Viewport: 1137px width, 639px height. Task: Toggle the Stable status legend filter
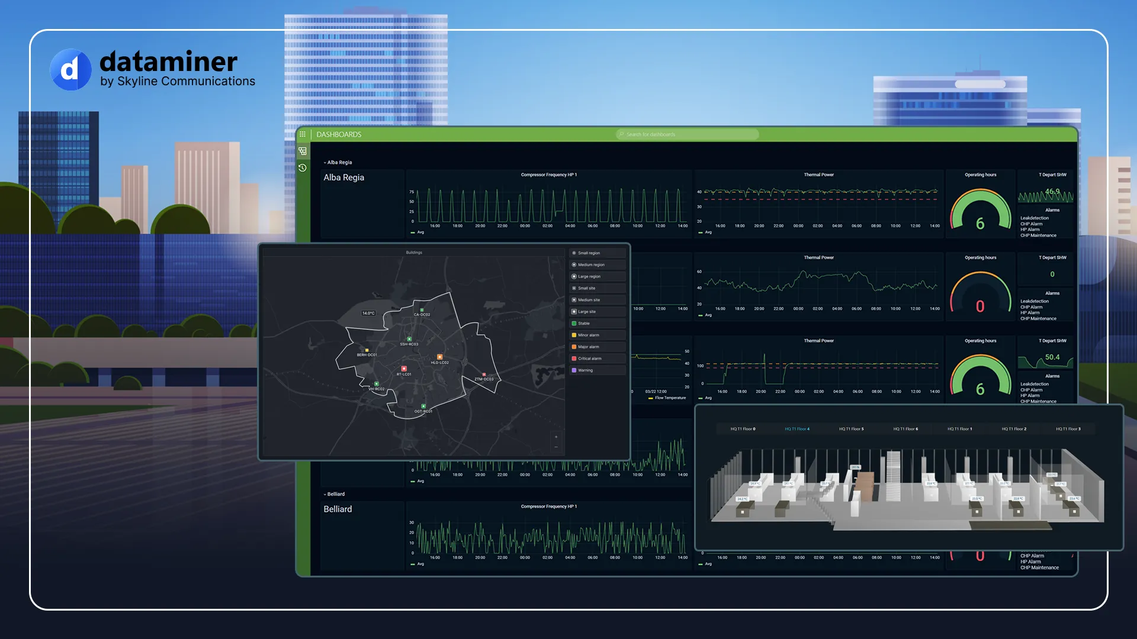598,324
